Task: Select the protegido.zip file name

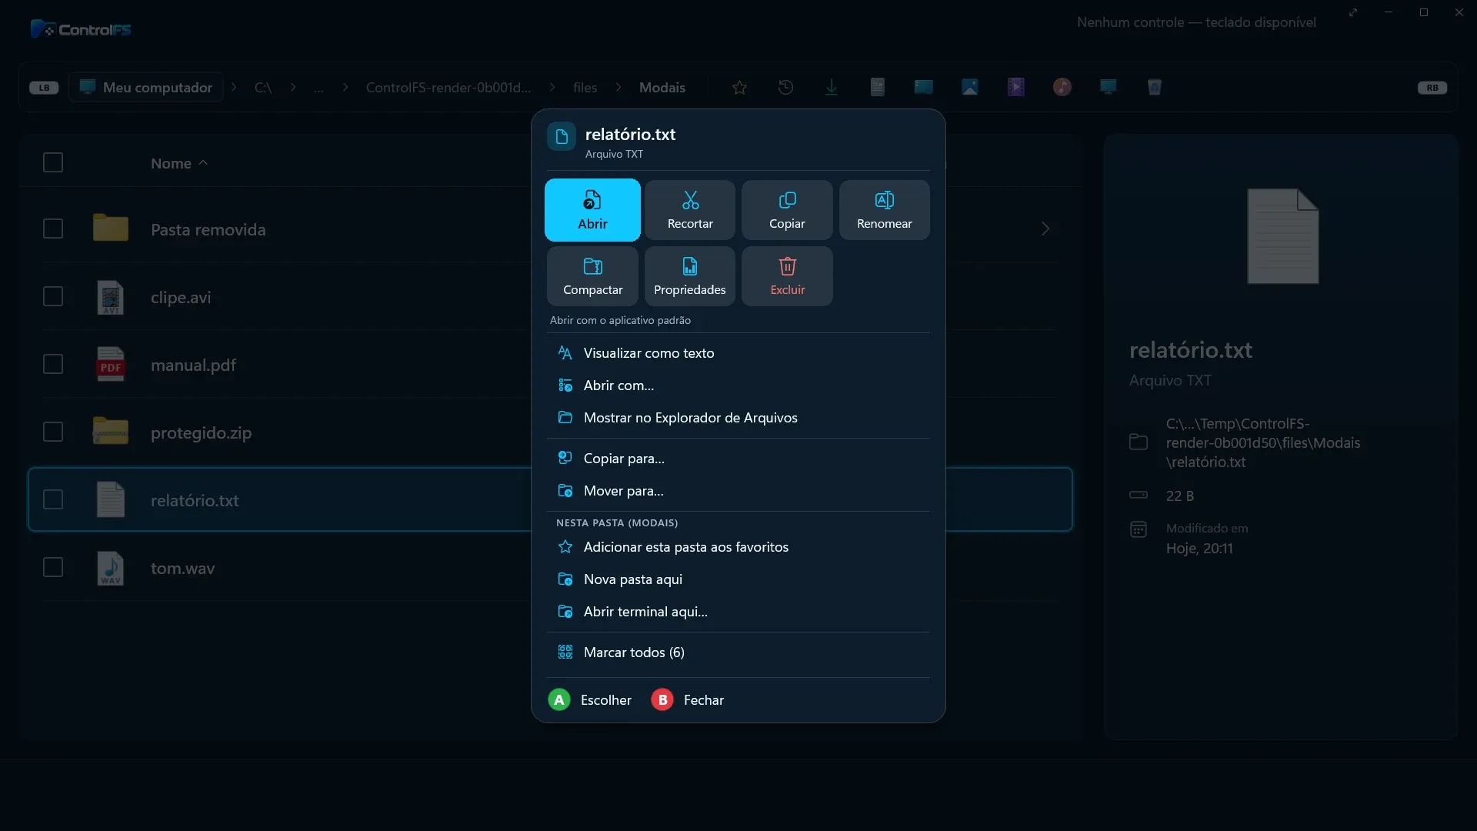Action: pos(201,433)
